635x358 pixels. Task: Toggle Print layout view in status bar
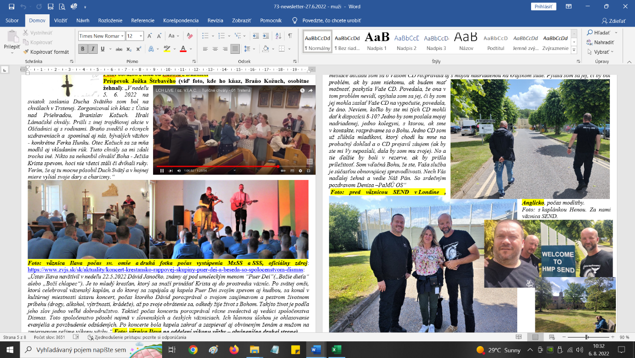(535, 337)
